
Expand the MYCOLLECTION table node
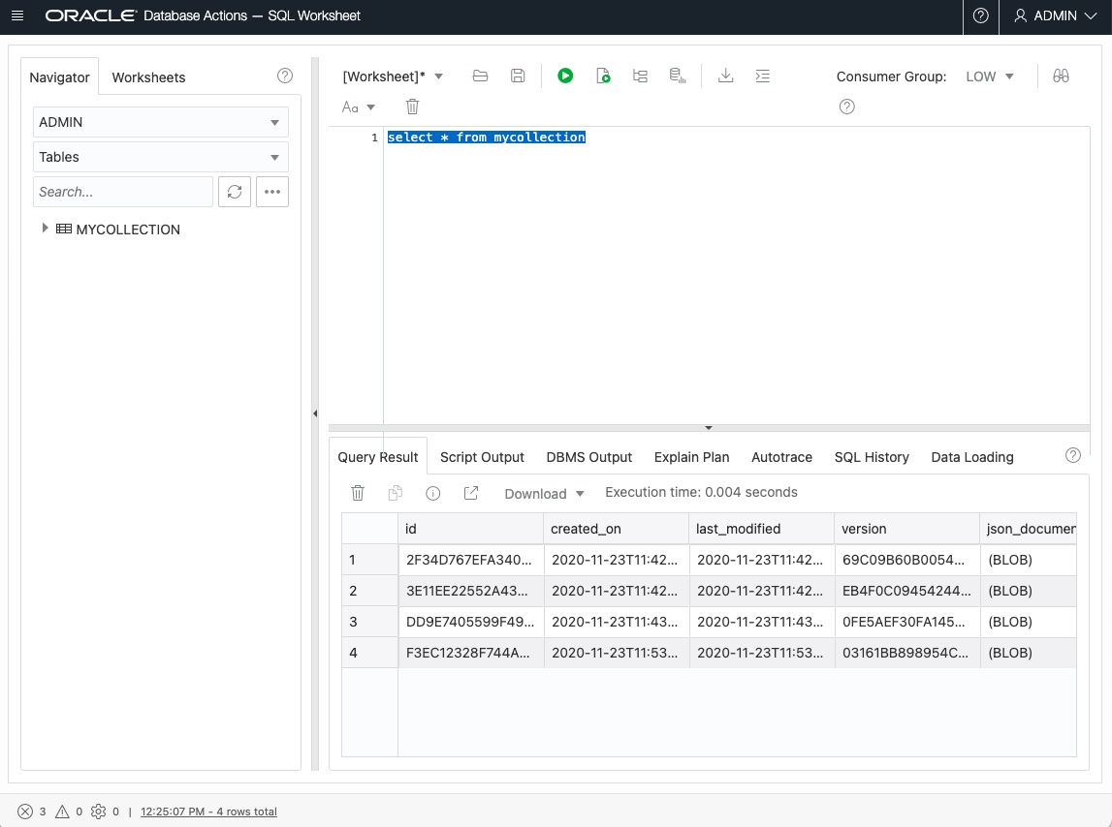(x=45, y=229)
